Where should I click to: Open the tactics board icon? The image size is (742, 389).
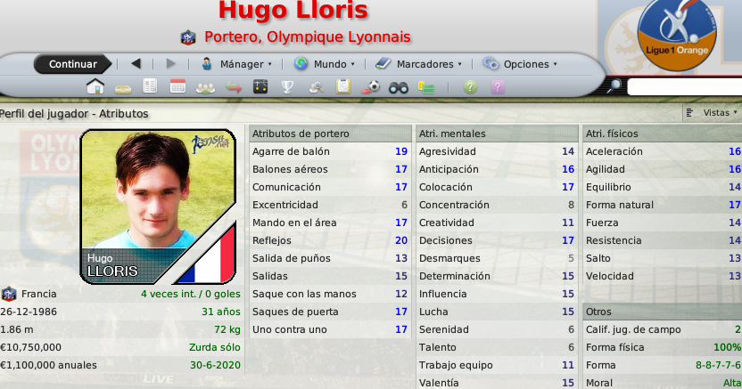[260, 87]
